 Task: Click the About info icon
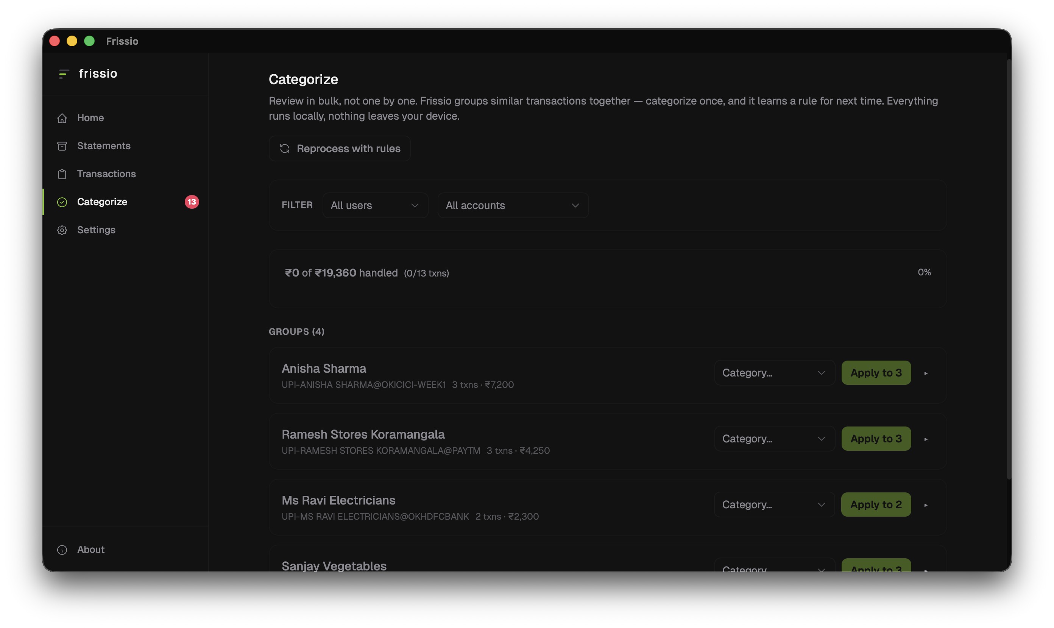click(x=62, y=550)
